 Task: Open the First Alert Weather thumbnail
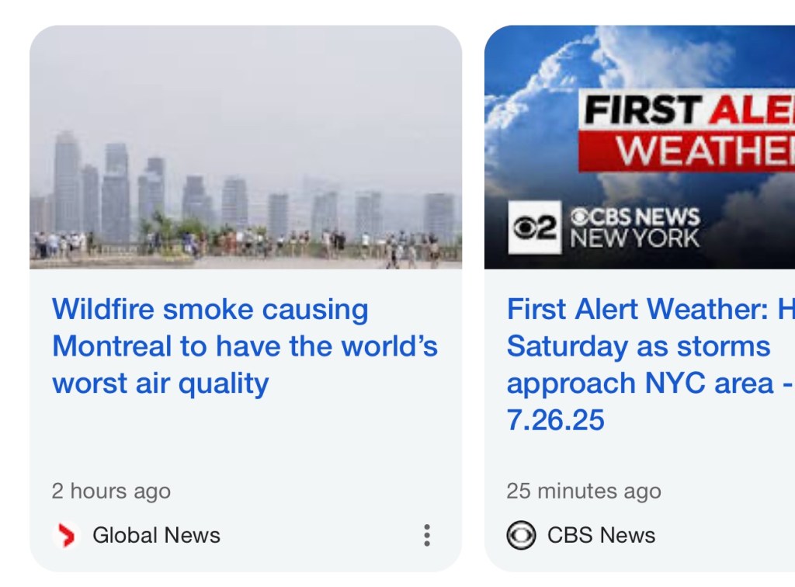[x=640, y=148]
